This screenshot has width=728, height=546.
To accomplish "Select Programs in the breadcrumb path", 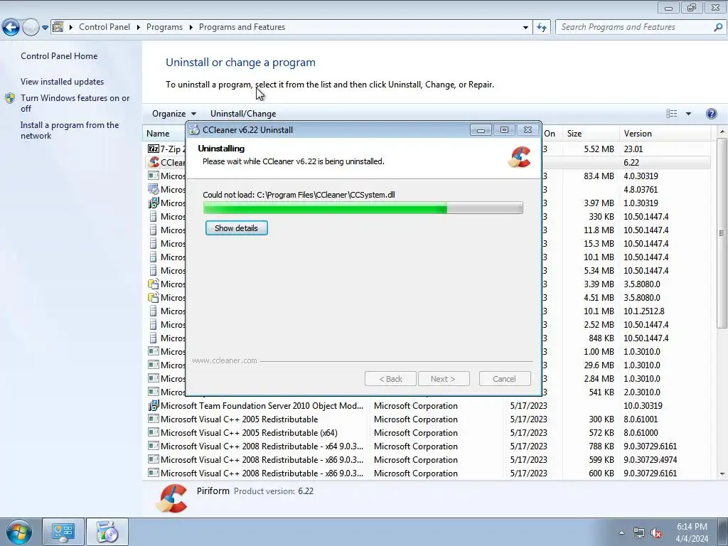I will pos(164,27).
